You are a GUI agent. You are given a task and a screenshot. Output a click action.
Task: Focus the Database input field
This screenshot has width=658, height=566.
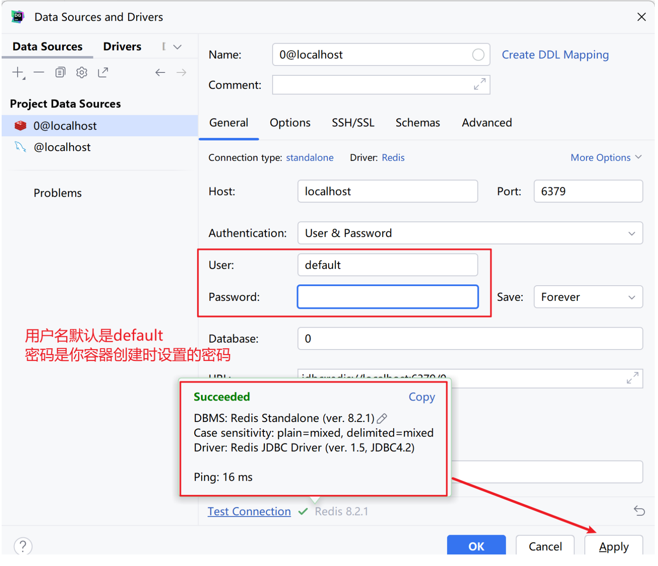click(x=470, y=338)
